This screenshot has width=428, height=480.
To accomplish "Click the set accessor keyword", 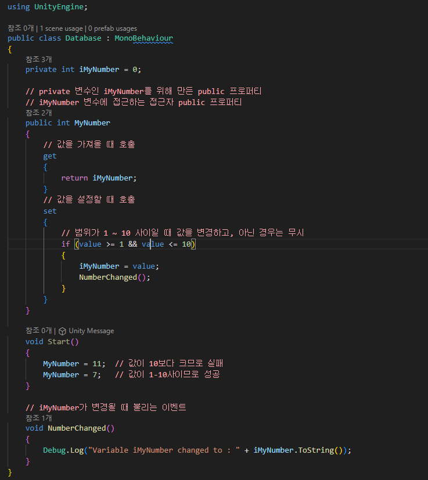I will point(50,211).
